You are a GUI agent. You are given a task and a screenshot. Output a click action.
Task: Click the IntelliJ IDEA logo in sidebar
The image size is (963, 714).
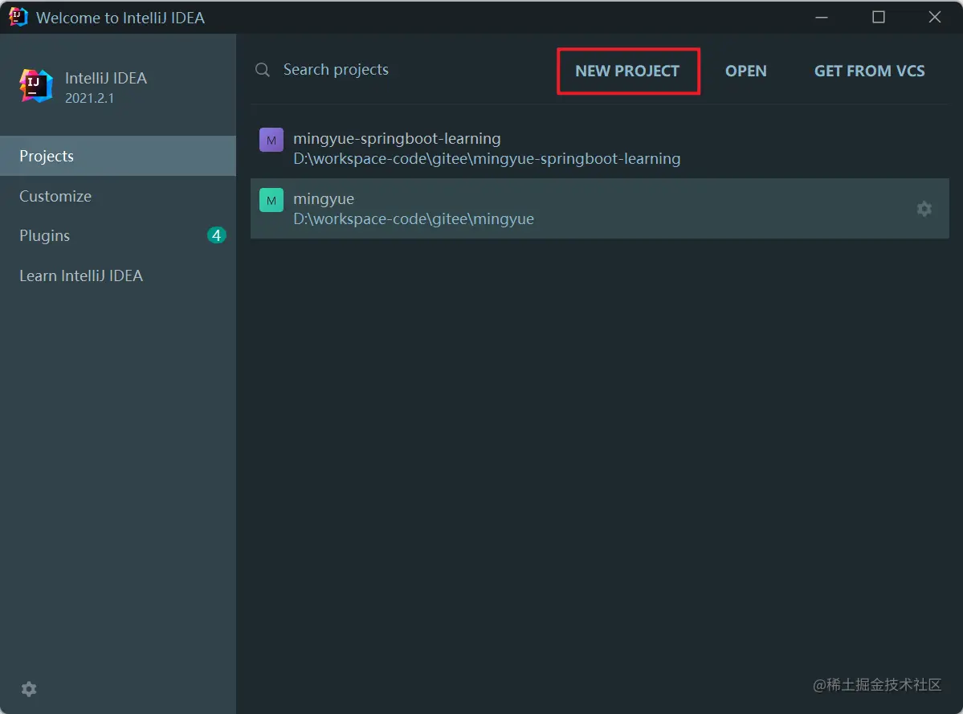[35, 85]
